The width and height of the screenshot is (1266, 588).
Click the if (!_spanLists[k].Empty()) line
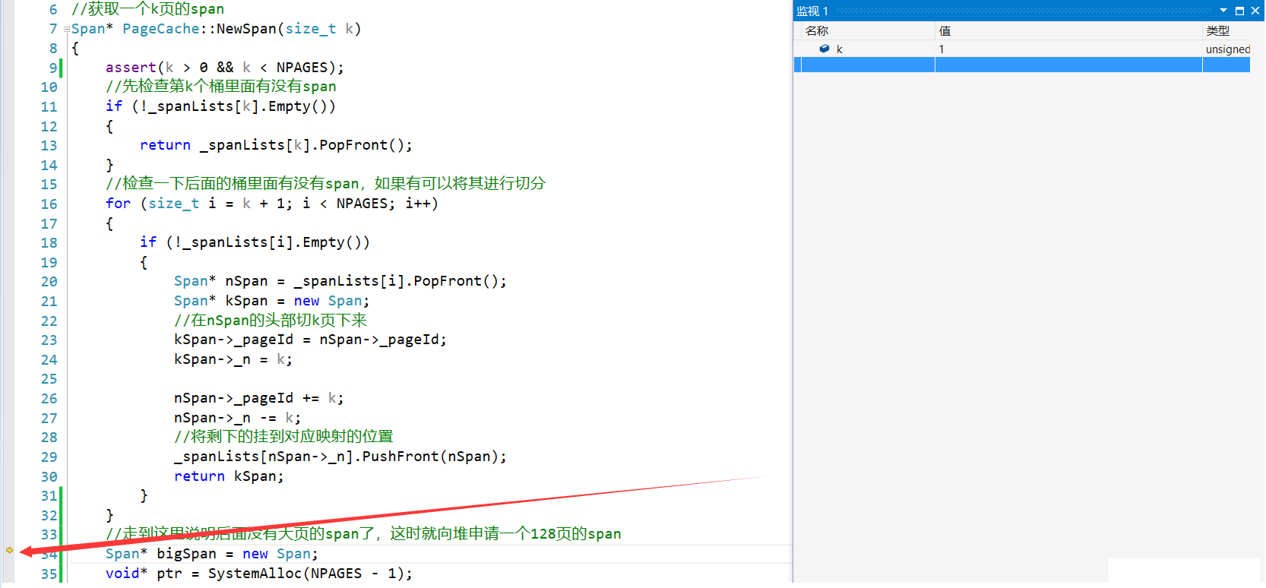point(220,106)
